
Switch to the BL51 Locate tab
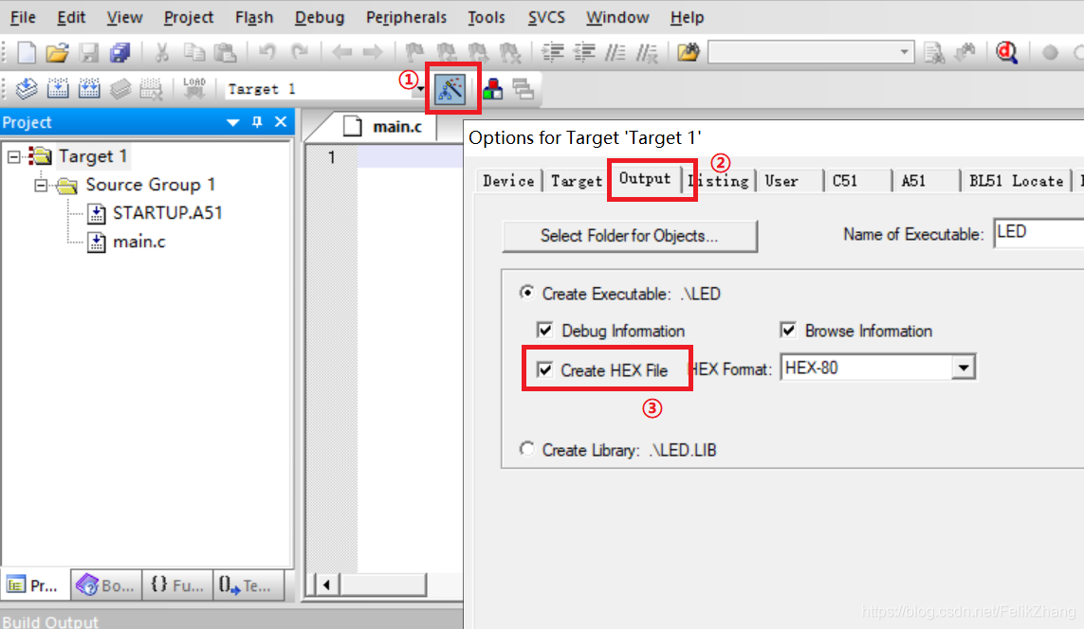[1016, 181]
